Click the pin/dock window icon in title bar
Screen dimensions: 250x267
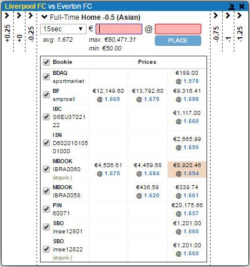(x=231, y=6)
